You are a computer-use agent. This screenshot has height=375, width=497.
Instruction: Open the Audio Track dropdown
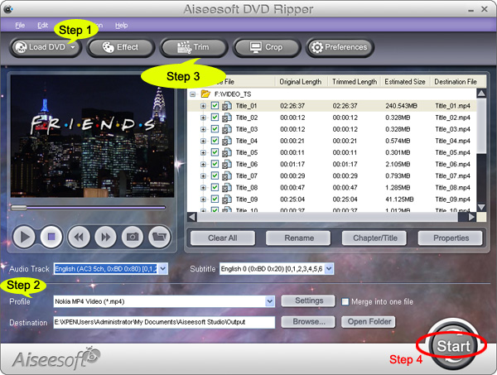(x=162, y=269)
